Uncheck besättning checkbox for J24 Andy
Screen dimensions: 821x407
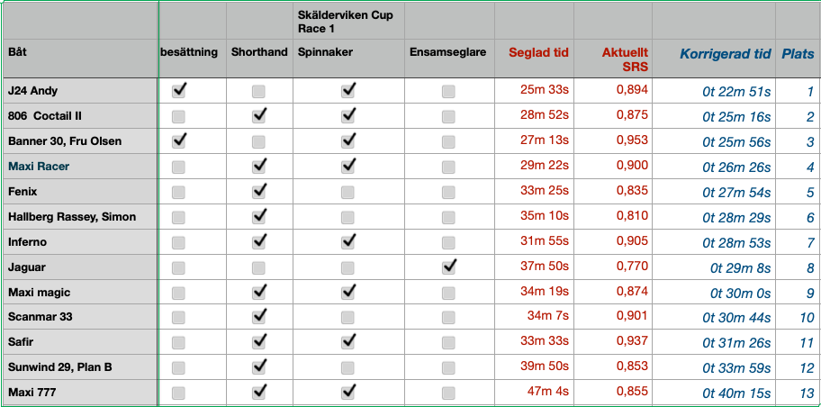[178, 90]
